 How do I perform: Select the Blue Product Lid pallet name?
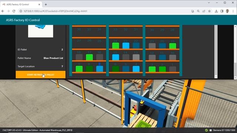point(53,58)
